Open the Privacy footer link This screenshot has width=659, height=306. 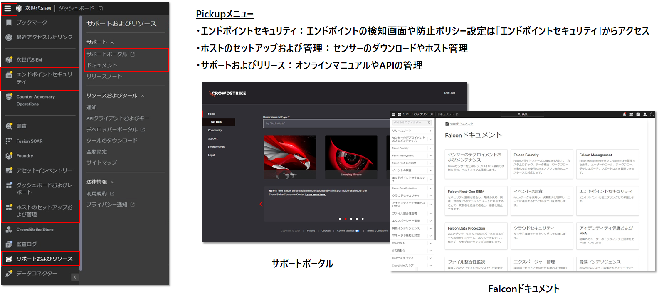[x=311, y=231]
